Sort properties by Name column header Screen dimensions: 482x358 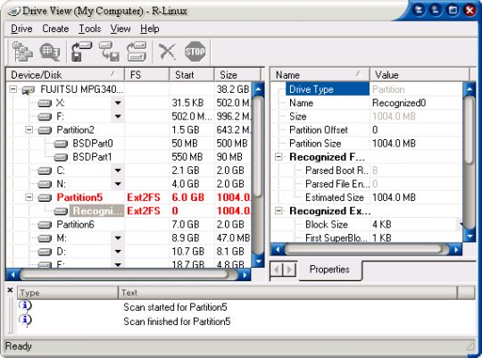tap(320, 75)
